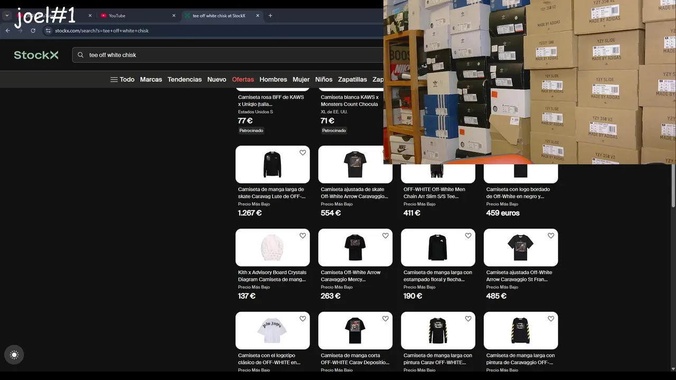Image resolution: width=676 pixels, height=380 pixels.
Task: Favorite the 485 € St Fran tee
Action: pyautogui.click(x=551, y=236)
